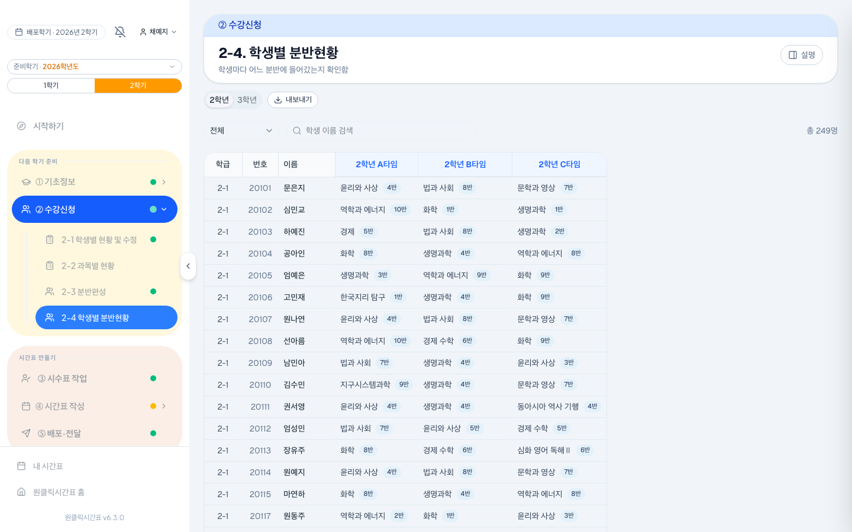Open 2-3 분반편성 page

[x=106, y=291]
